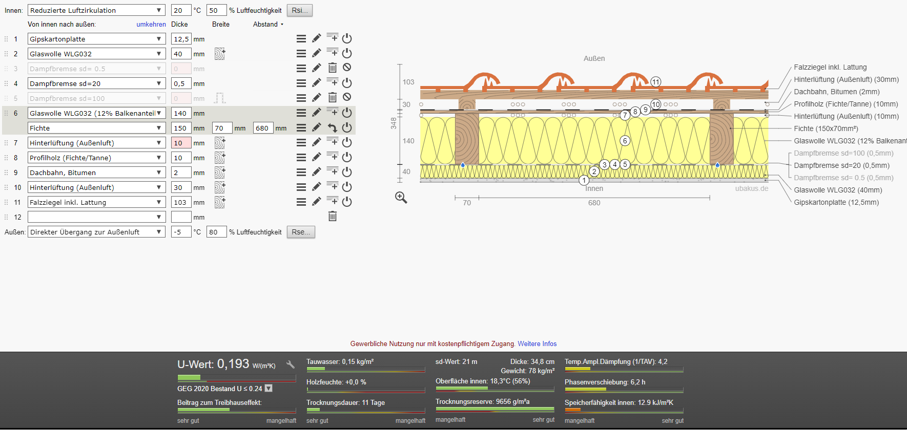This screenshot has width=907, height=430.
Task: Insert a layer after Gipskartonplatte
Action: click(332, 38)
